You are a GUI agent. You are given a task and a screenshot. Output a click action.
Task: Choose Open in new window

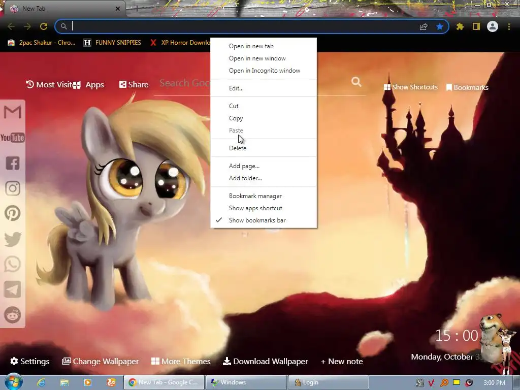264,58
